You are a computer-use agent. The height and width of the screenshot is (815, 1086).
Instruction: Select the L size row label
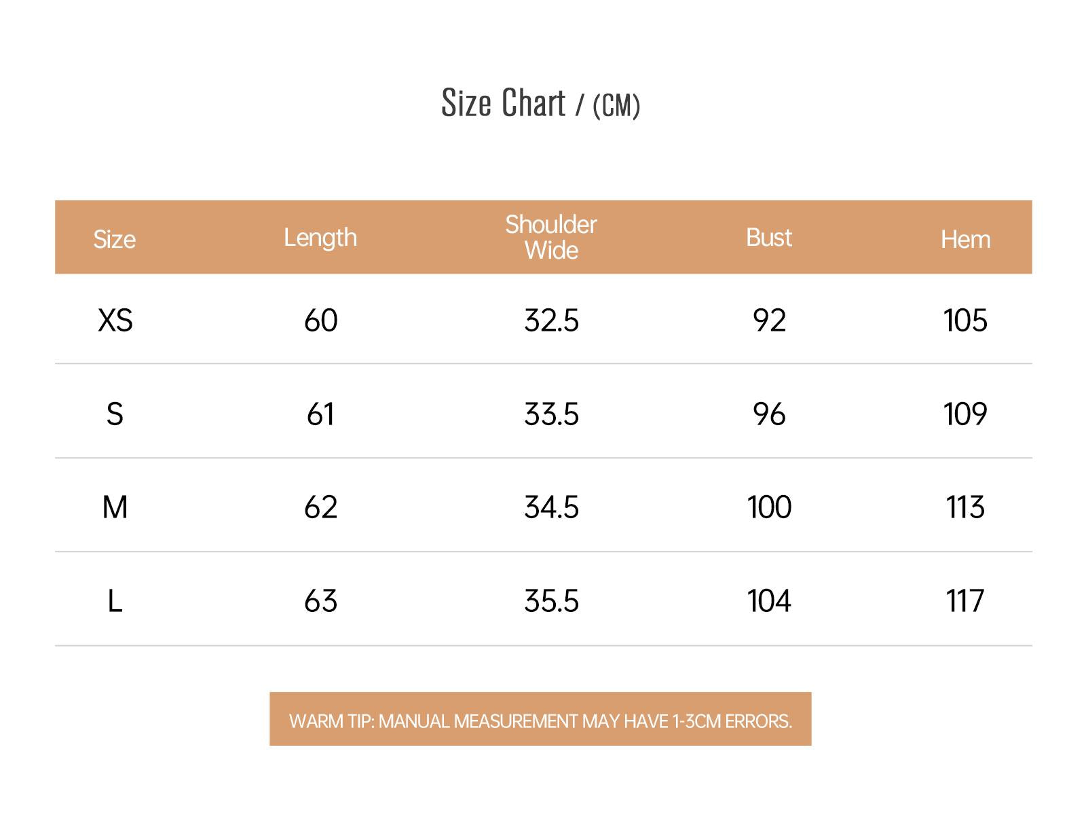pos(115,601)
